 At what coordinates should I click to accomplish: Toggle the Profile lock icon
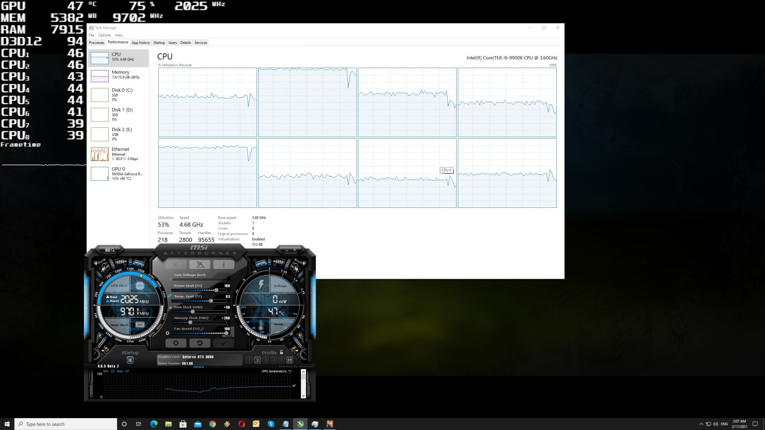coord(281,352)
